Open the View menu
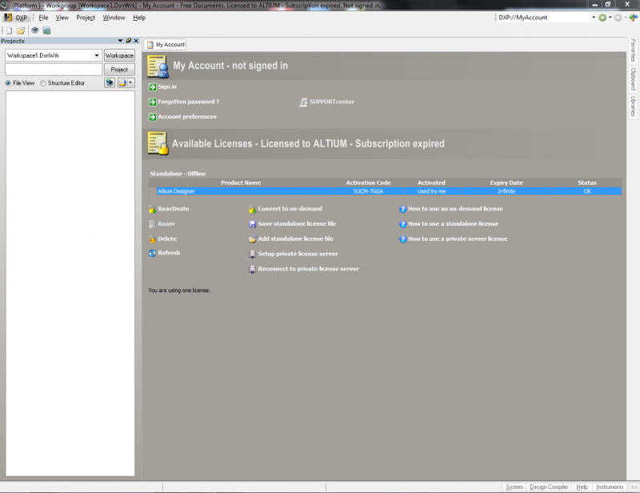The image size is (640, 493). (62, 18)
